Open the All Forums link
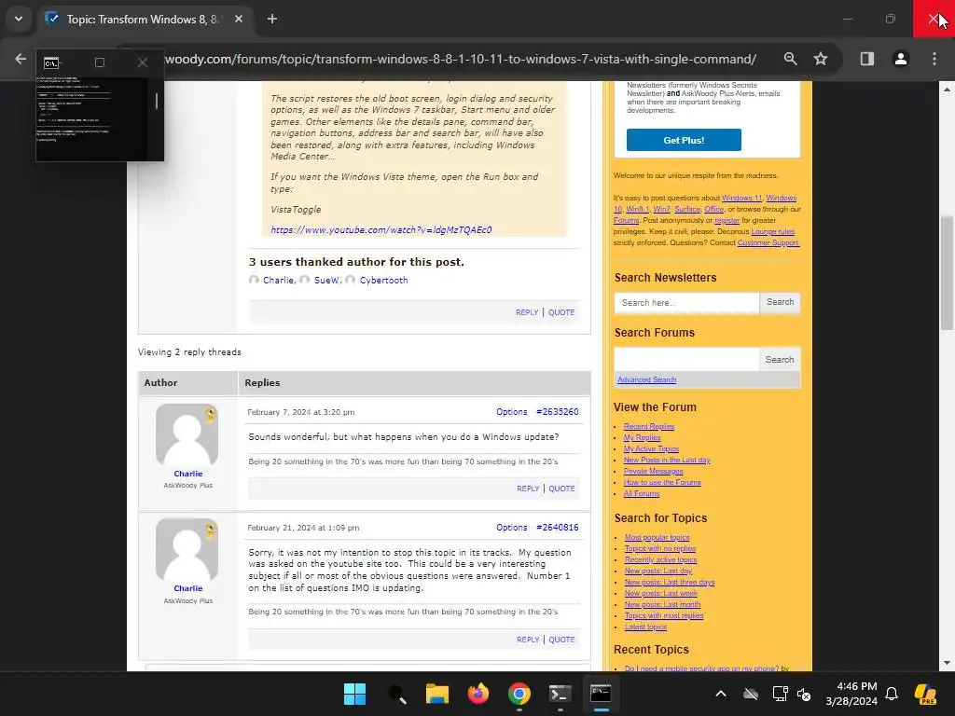The width and height of the screenshot is (955, 716). click(642, 494)
